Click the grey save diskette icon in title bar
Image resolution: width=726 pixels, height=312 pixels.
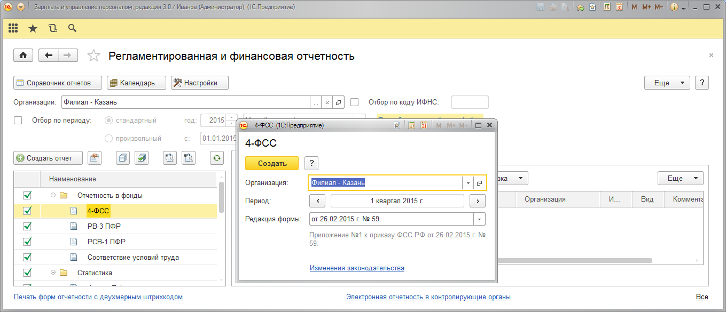tap(540, 7)
